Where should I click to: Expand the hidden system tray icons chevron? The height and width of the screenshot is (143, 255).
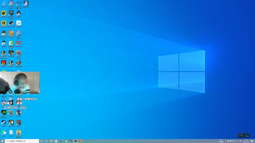click(226, 141)
